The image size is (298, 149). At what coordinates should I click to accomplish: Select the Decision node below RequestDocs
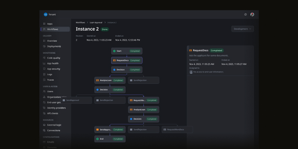point(127,70)
